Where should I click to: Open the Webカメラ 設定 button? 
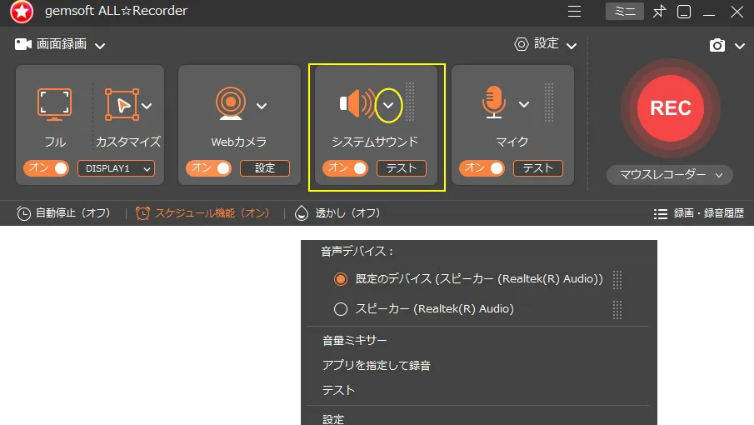[x=265, y=168]
